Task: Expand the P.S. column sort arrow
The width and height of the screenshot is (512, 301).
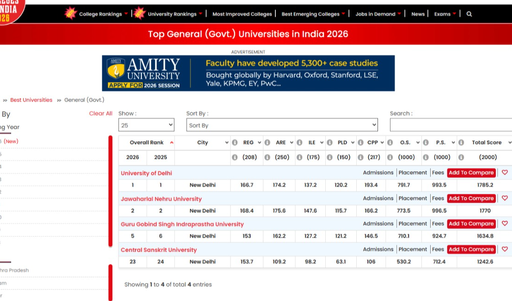Action: tap(453, 143)
